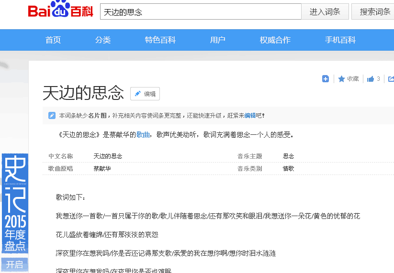Click the share icon at right edge
The width and height of the screenshot is (394, 273).
[391, 79]
